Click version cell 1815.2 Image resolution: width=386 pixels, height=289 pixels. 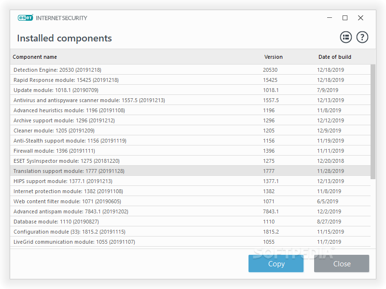coord(271,232)
